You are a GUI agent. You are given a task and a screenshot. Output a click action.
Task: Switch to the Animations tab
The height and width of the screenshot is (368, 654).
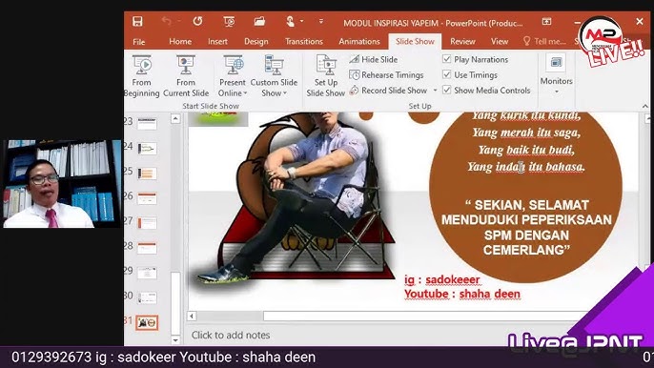pos(359,41)
